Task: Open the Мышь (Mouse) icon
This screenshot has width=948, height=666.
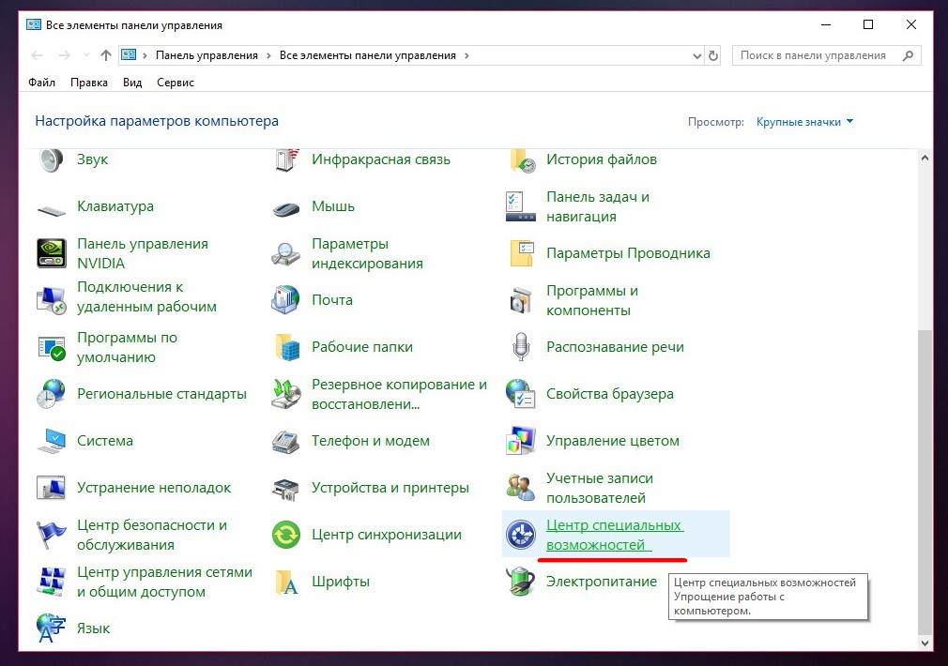Action: [x=285, y=206]
